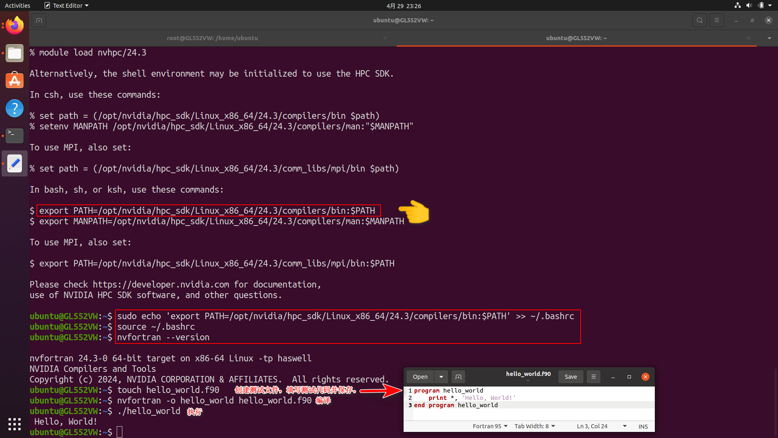Viewport: 778px width, 438px height.
Task: Switch to the root@GL552VW terminal tab
Action: [212, 38]
